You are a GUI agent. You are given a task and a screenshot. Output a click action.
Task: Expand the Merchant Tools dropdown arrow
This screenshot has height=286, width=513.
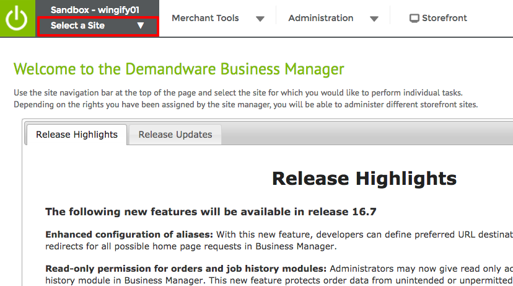pos(260,19)
